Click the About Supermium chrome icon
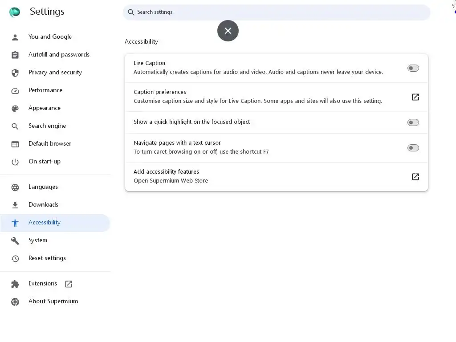The height and width of the screenshot is (342, 456). pos(15,302)
